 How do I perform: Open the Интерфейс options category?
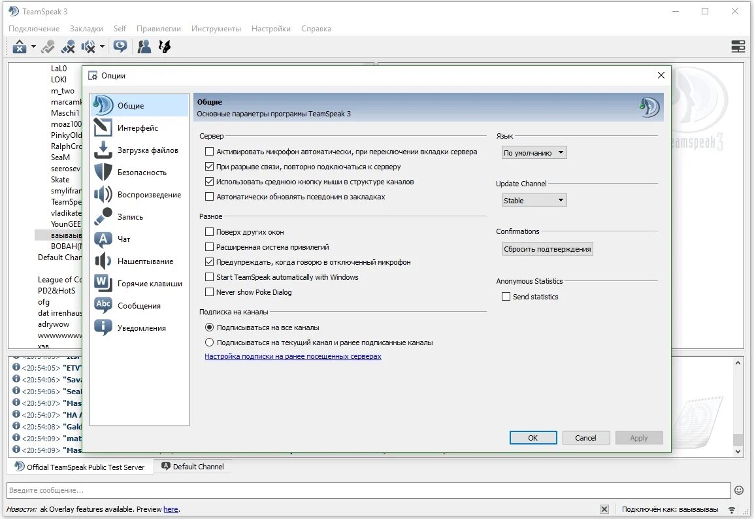pyautogui.click(x=139, y=128)
